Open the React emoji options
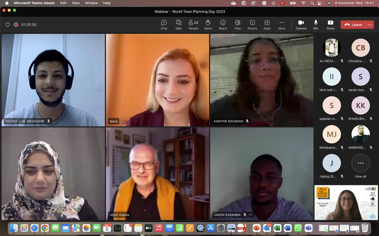This screenshot has height=236, width=379. click(x=223, y=25)
